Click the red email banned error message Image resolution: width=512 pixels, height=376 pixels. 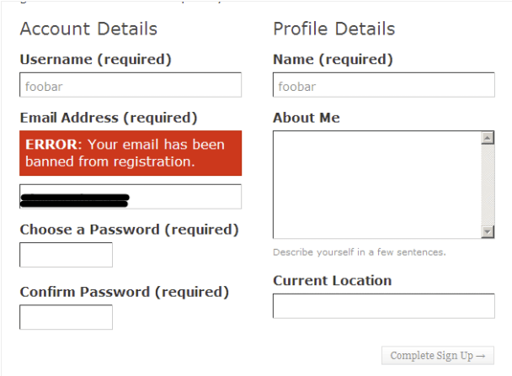pyautogui.click(x=131, y=153)
